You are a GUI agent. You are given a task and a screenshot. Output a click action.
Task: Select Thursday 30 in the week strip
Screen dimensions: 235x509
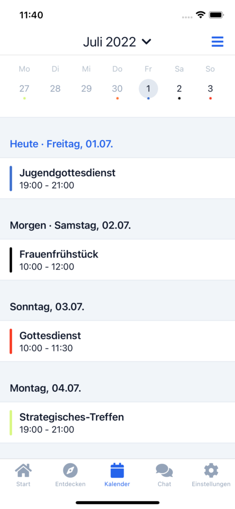(x=117, y=88)
